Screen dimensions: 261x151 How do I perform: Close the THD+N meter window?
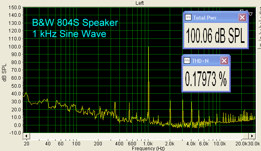point(224,60)
